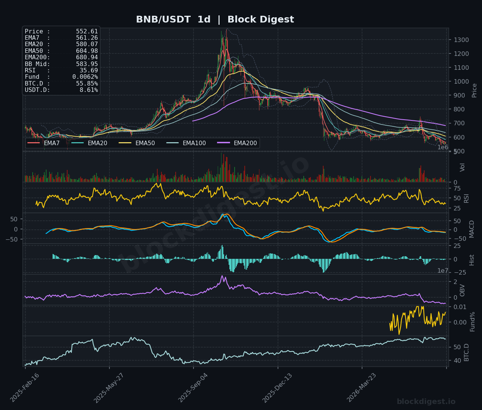Screen dimensions: 482x410
Task: Select the 'Price : 552.61' stats line
Action: tap(61, 32)
